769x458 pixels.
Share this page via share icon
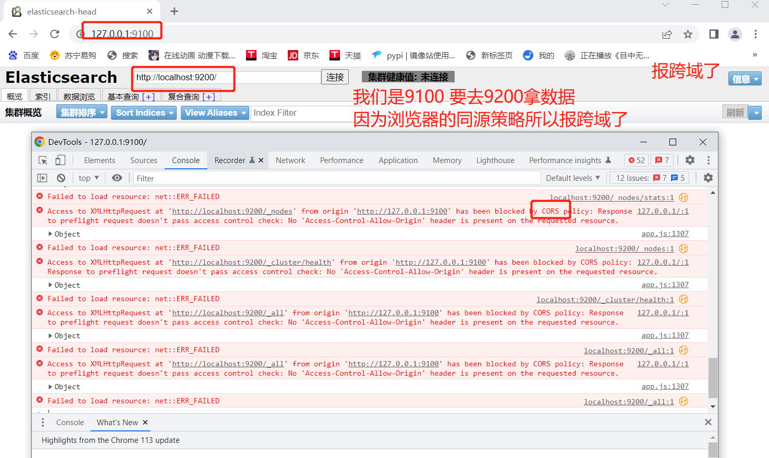[x=667, y=34]
